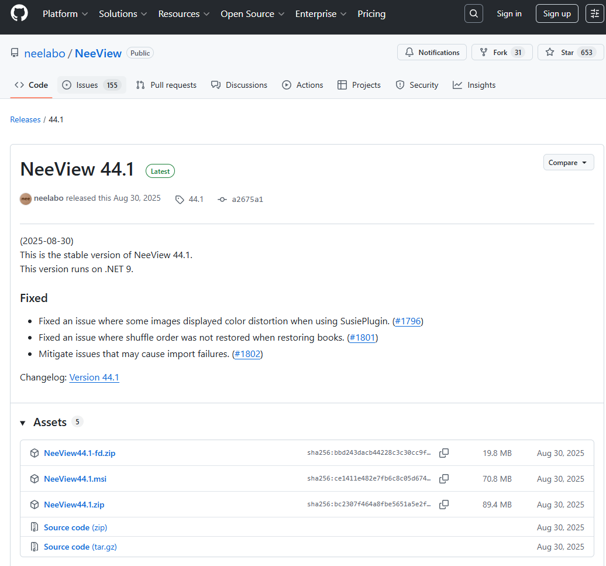Image resolution: width=606 pixels, height=566 pixels.
Task: Switch to the Issues tab
Action: click(91, 85)
